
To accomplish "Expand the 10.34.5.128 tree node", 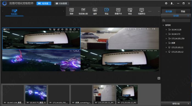I will [166, 30].
